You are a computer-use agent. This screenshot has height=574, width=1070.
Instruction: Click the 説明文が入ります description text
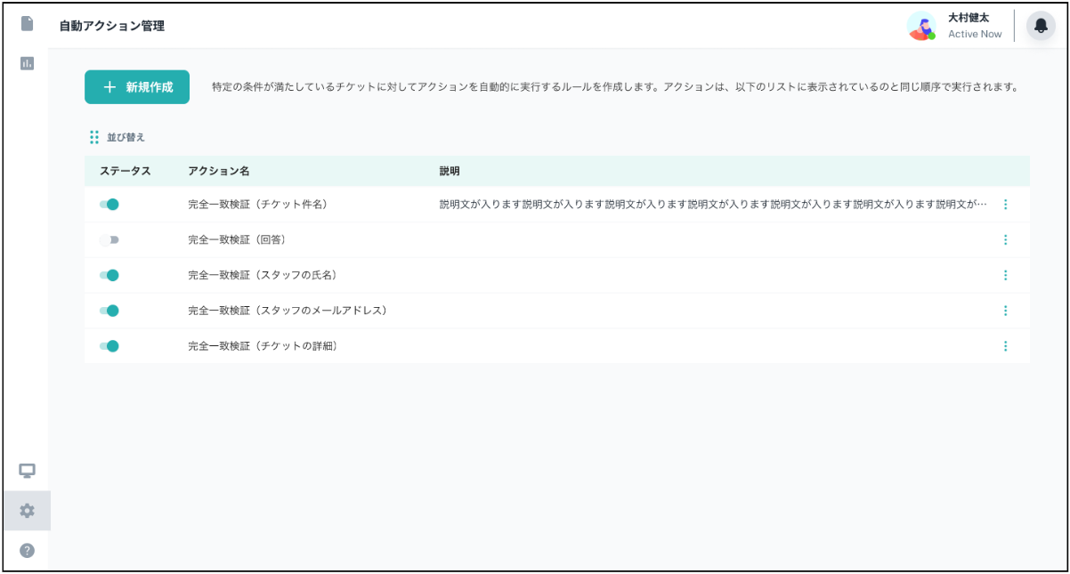(x=713, y=205)
